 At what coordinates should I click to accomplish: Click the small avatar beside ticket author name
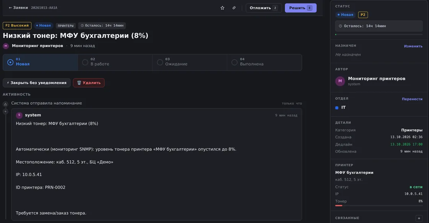tap(6, 46)
